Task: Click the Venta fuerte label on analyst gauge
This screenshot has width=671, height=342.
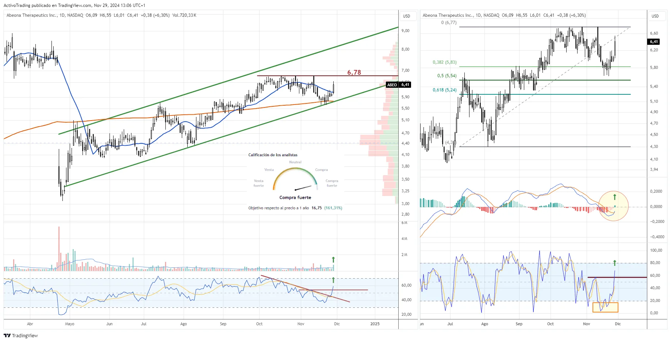Action: 258,183
